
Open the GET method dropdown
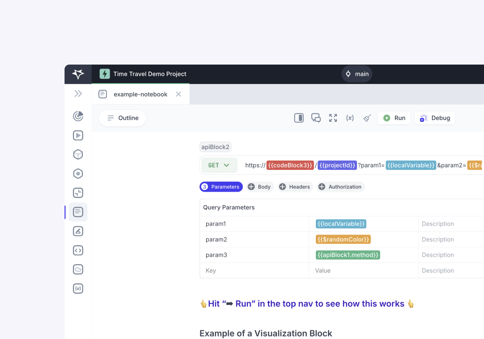pos(219,165)
